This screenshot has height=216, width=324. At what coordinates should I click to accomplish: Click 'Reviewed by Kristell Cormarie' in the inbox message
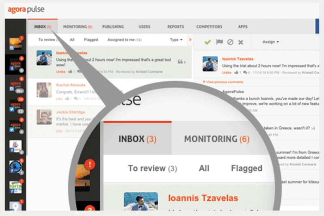point(139,72)
